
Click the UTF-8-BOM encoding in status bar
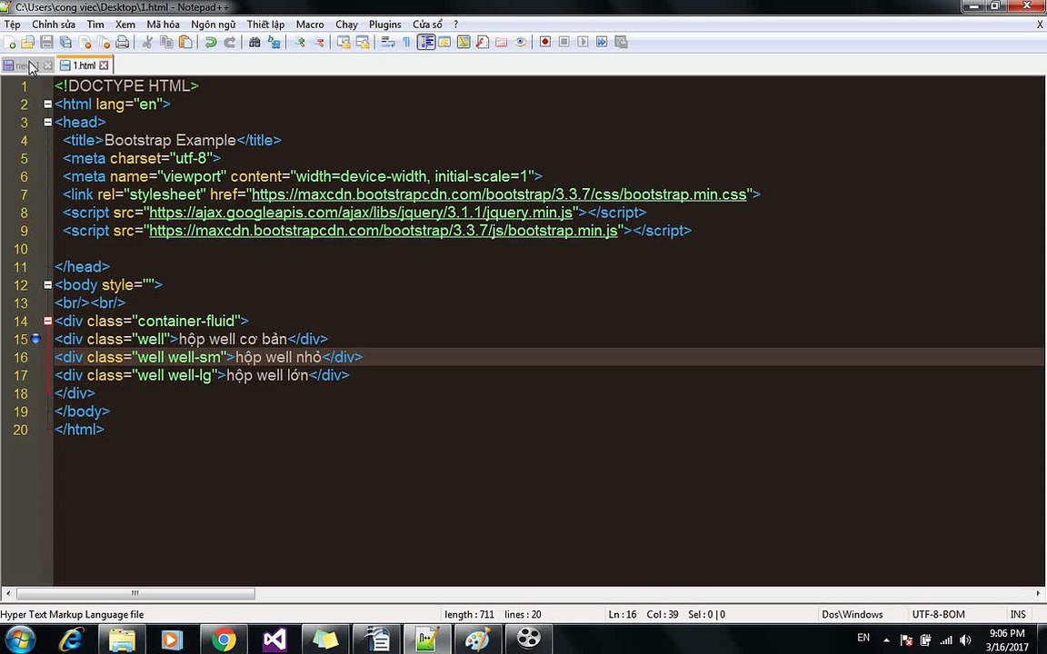click(938, 614)
